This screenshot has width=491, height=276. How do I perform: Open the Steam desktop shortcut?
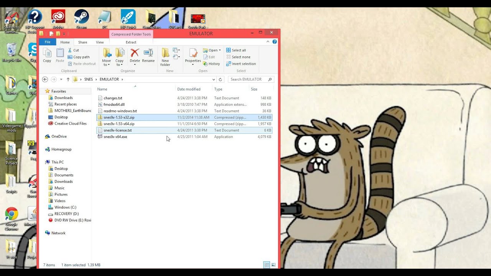coord(81,19)
